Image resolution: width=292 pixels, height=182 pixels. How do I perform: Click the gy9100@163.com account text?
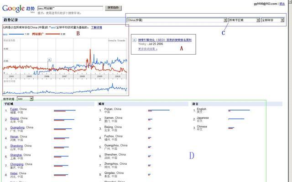tap(266, 4)
